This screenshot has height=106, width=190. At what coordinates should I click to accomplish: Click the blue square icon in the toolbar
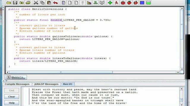pos(142,3)
